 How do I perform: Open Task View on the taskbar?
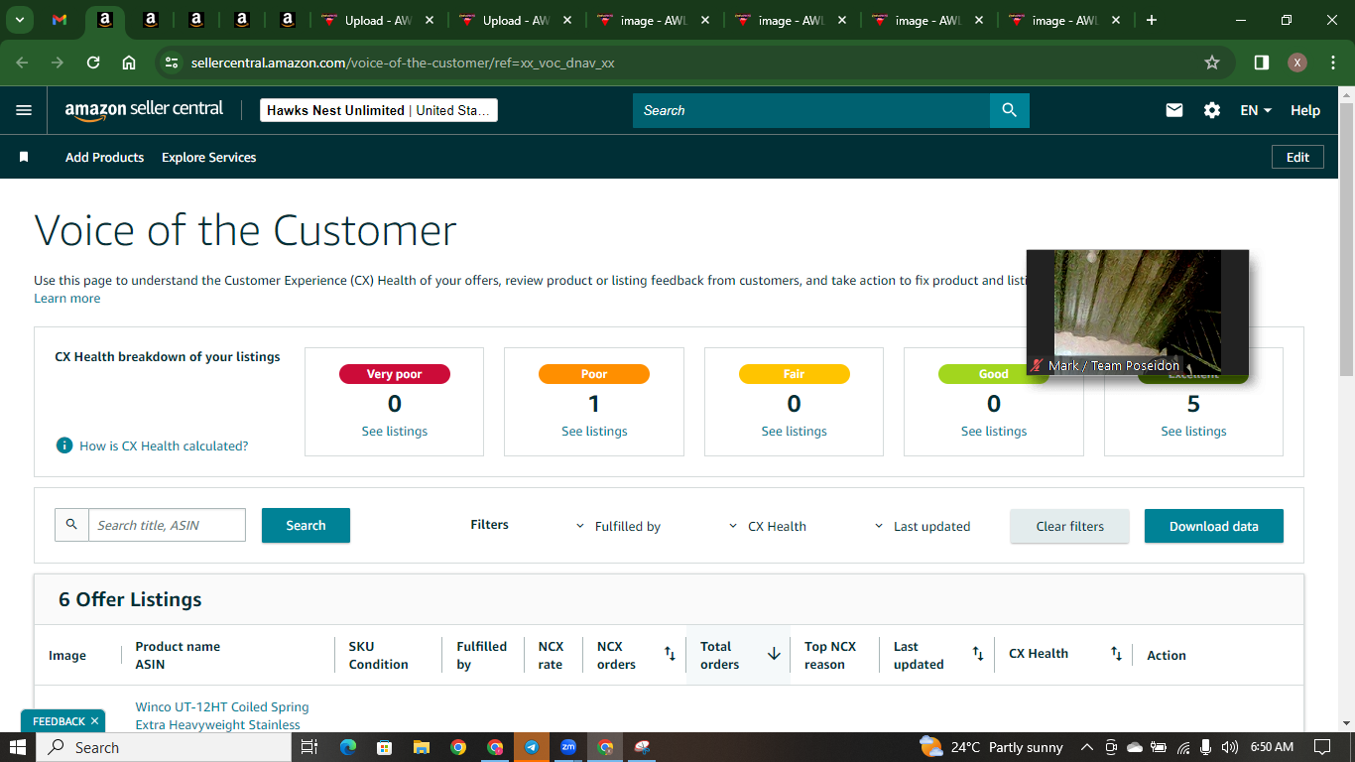pos(308,747)
